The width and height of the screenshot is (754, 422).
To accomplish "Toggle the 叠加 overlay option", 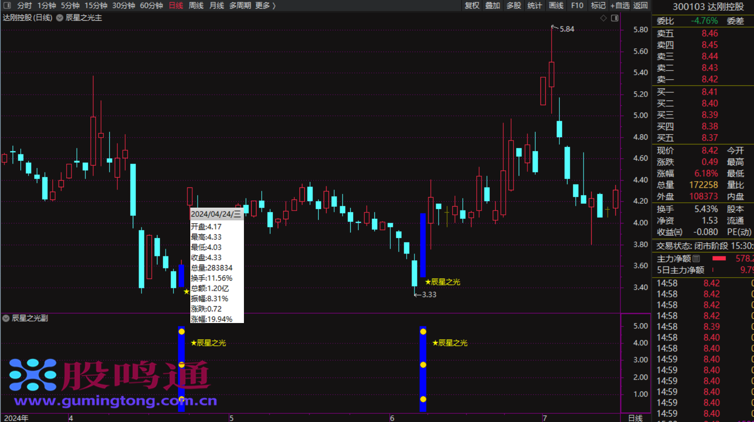I will [x=493, y=5].
